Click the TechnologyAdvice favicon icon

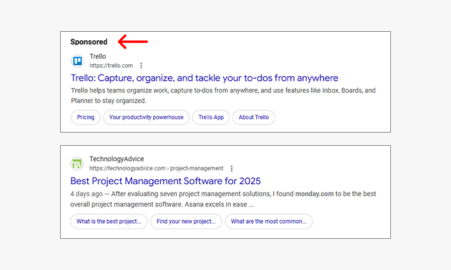[x=77, y=164]
